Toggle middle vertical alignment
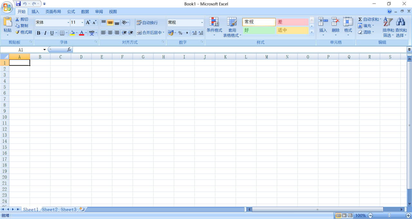 110,23
